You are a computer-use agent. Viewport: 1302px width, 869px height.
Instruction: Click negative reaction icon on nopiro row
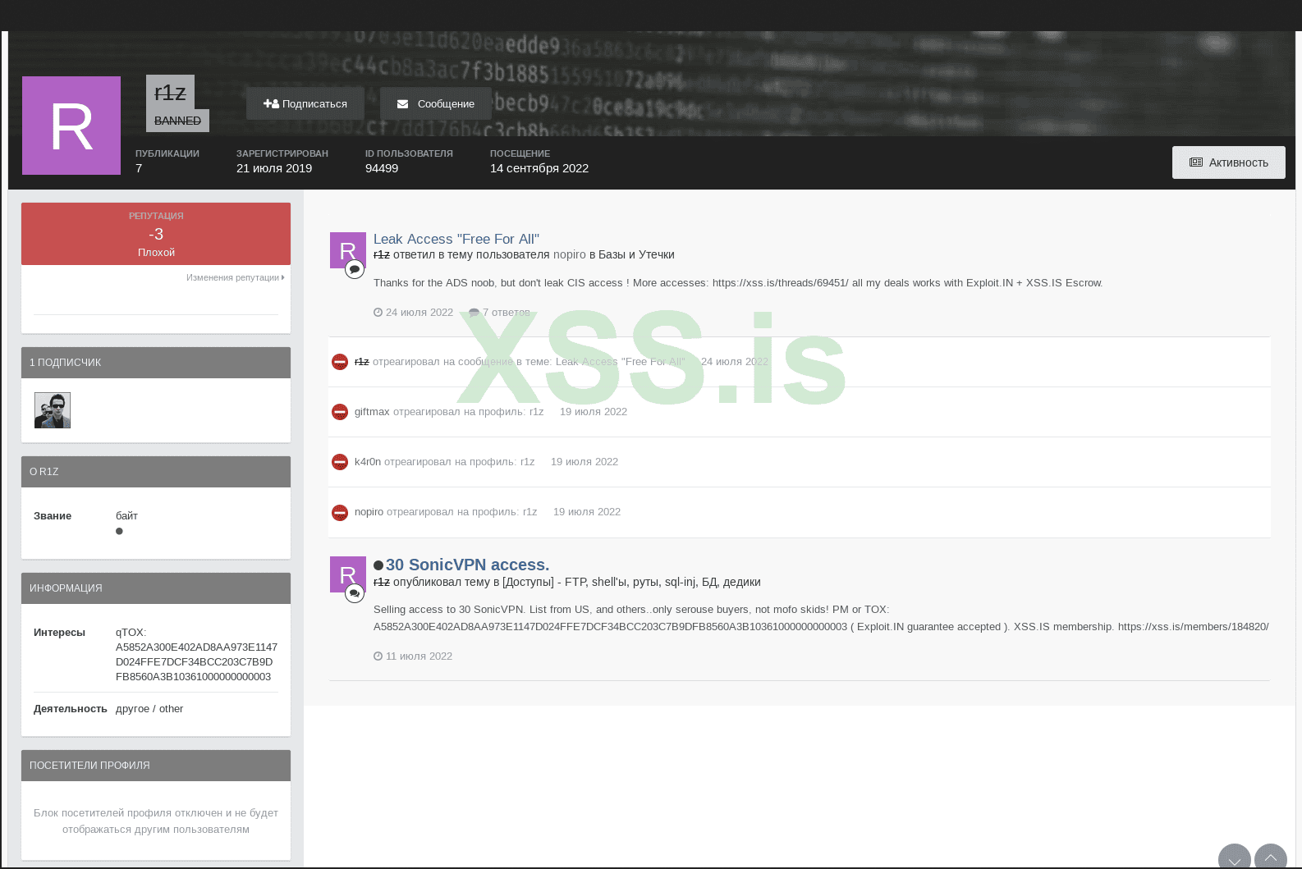click(340, 512)
